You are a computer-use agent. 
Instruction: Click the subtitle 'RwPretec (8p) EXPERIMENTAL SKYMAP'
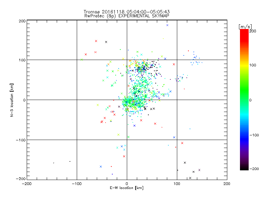[x=126, y=16]
